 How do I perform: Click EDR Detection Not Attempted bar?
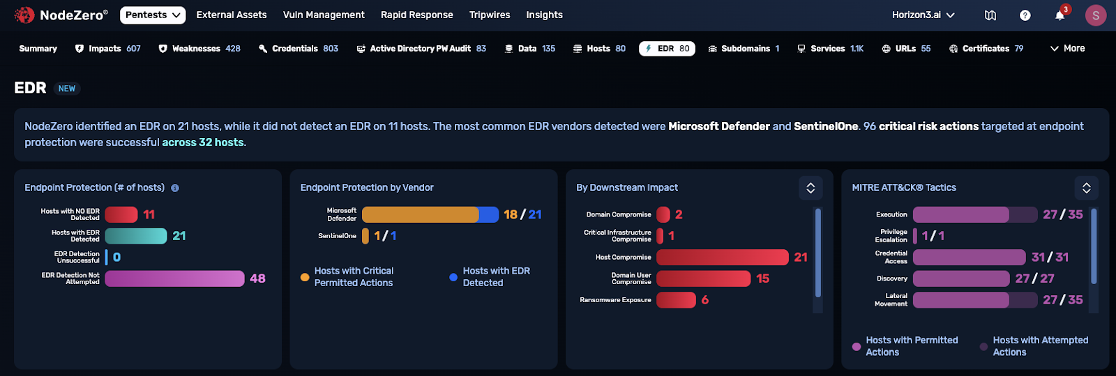[174, 279]
